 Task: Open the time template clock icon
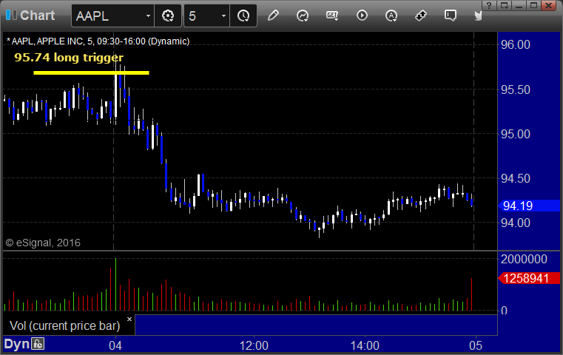243,16
